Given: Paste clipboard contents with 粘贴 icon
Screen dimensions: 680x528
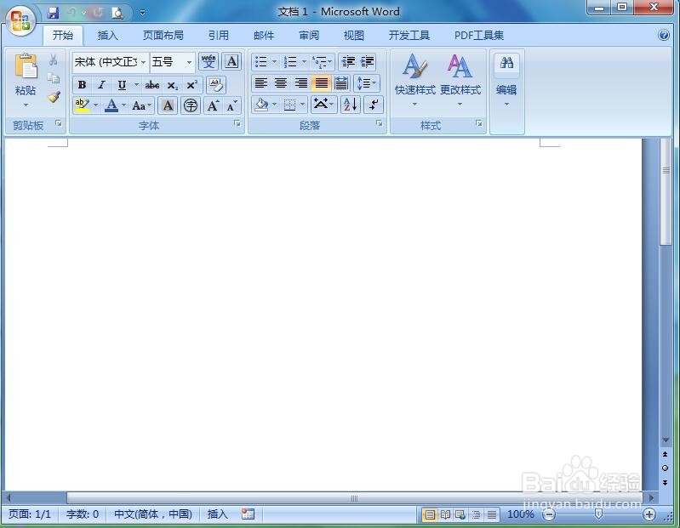Looking at the screenshot, I should 26,67.
